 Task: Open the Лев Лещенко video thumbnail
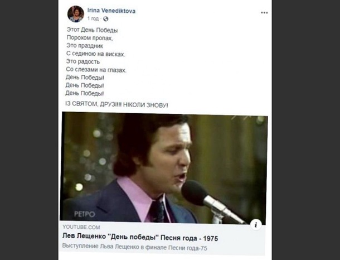click(x=163, y=167)
